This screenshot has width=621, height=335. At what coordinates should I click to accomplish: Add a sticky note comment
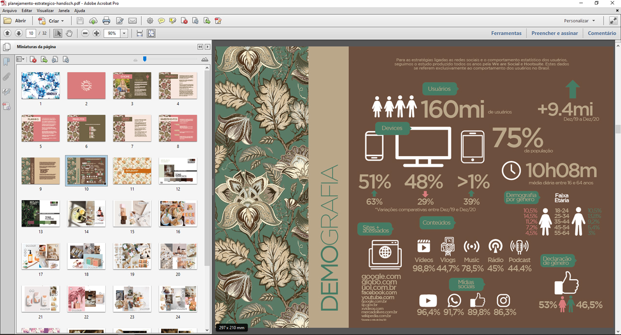point(161,21)
